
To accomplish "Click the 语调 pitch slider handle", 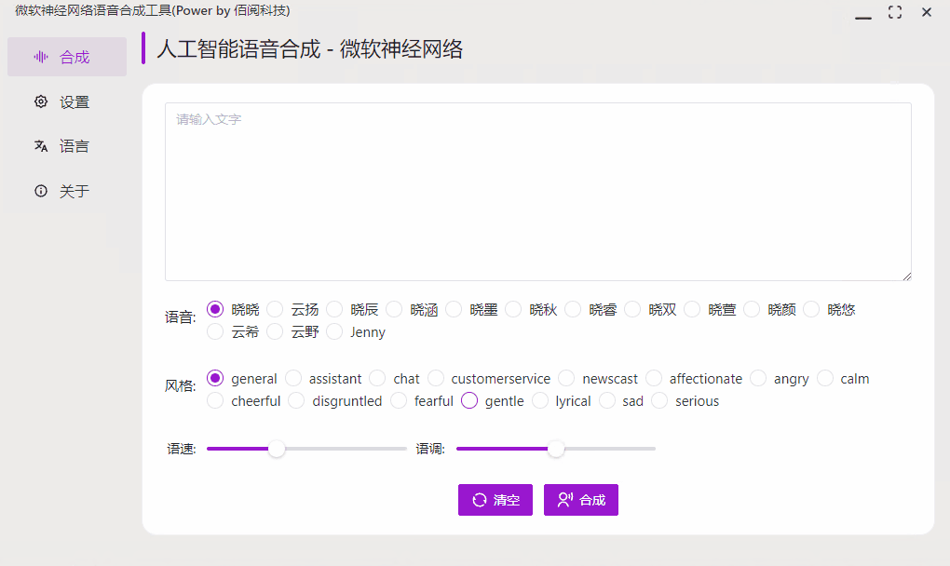I will click(556, 449).
